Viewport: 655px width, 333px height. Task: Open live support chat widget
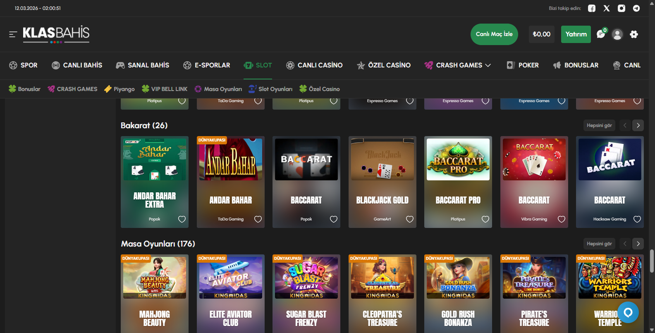coord(628,312)
